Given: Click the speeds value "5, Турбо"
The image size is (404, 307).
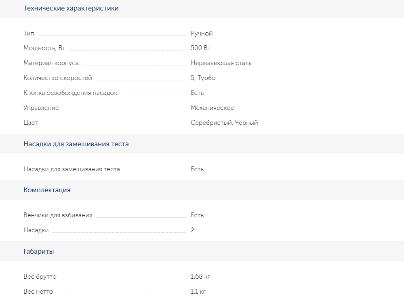Looking at the screenshot, I should pos(203,78).
